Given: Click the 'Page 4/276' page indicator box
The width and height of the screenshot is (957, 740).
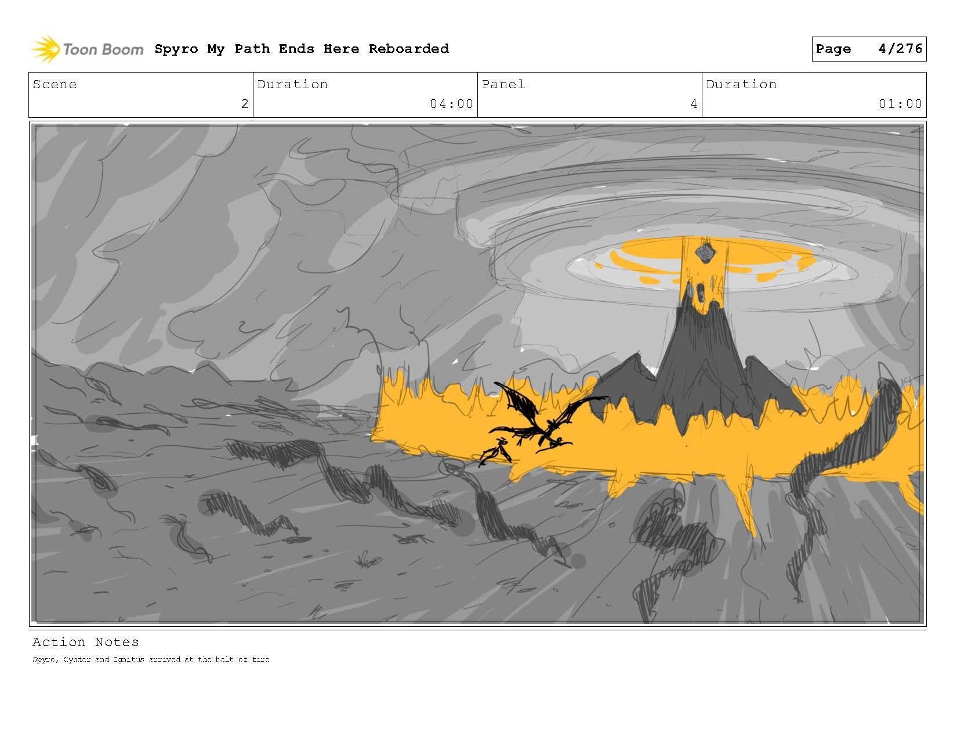Looking at the screenshot, I should click(x=869, y=49).
